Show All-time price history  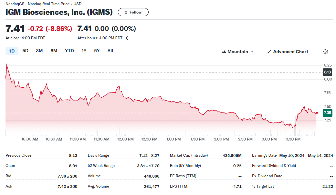click(110, 51)
